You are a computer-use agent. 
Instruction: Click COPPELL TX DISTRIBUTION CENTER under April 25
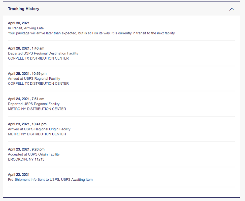(x=38, y=84)
